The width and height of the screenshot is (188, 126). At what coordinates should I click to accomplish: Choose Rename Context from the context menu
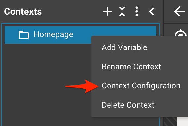click(131, 67)
